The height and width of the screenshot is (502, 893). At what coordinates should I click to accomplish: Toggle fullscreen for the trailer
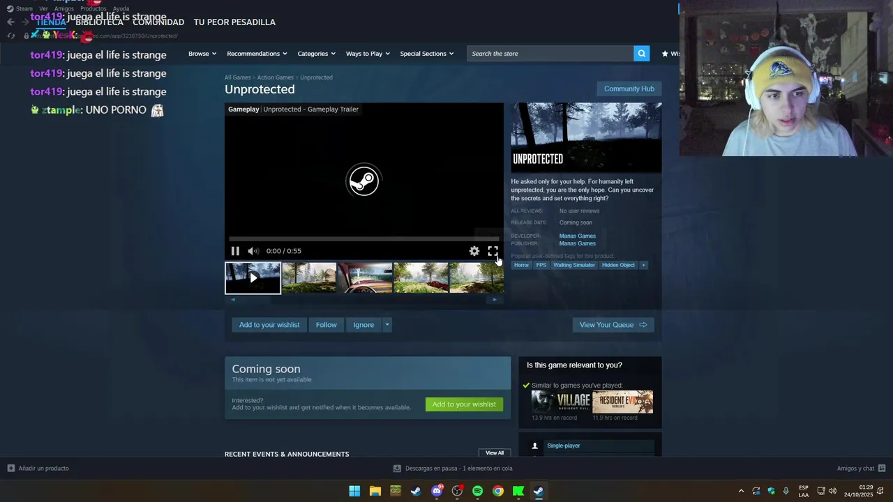pyautogui.click(x=493, y=251)
